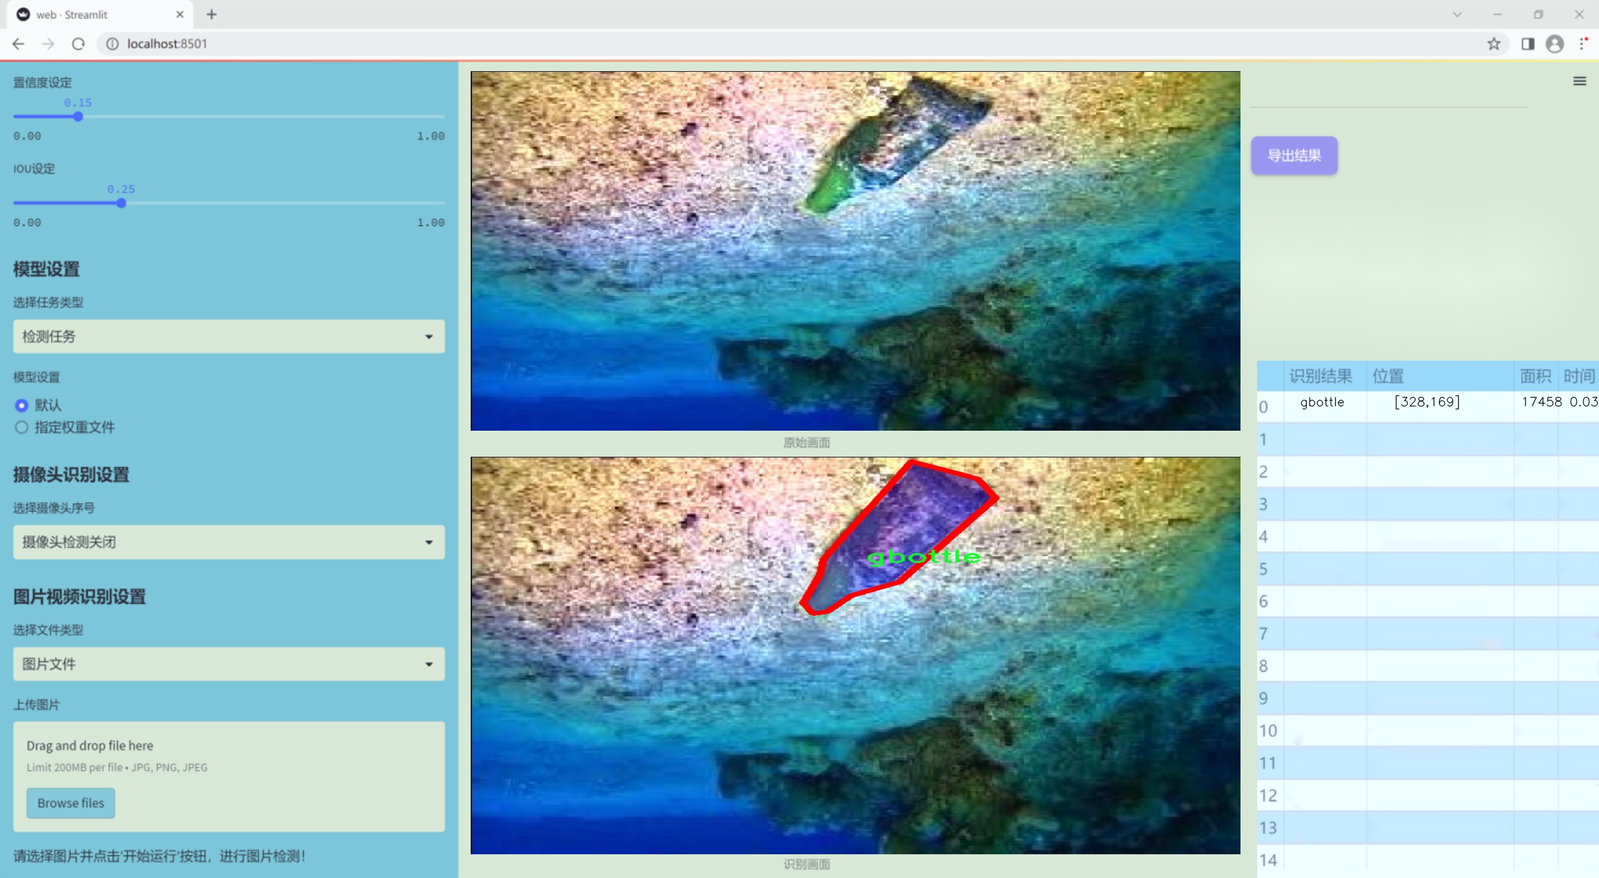Close the web Streamlit tab
The image size is (1599, 878).
tap(179, 14)
